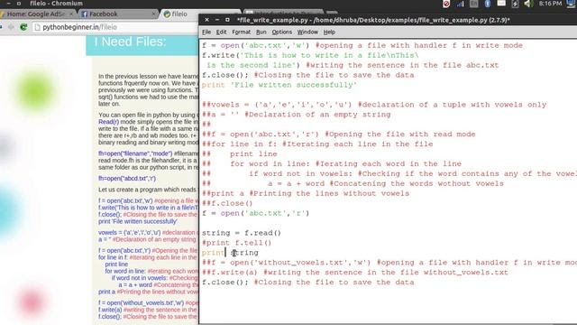Click Chromium's reload page icon
This screenshot has height=325, width=577.
click(x=23, y=27)
